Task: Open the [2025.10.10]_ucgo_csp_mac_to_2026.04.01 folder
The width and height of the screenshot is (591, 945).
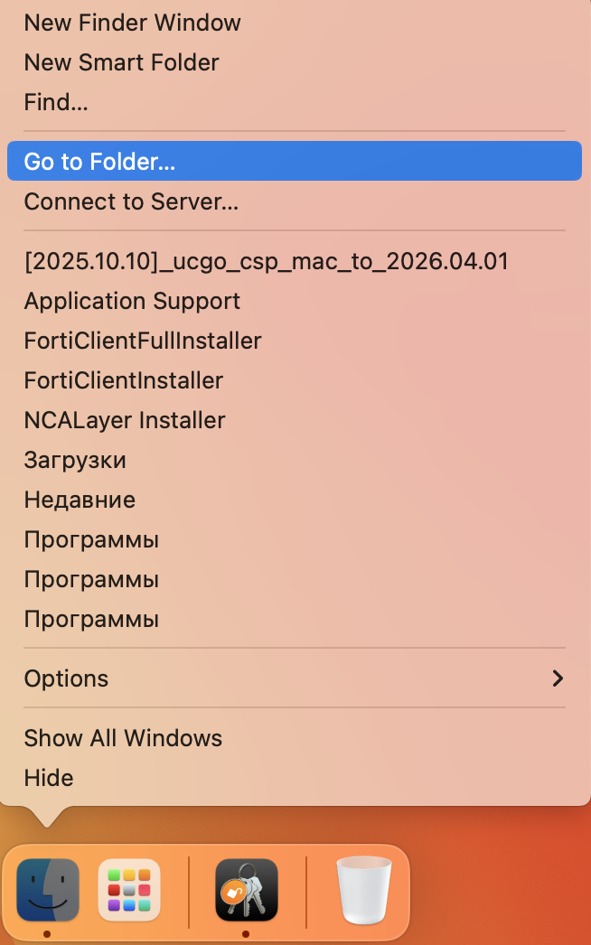Action: click(x=266, y=261)
